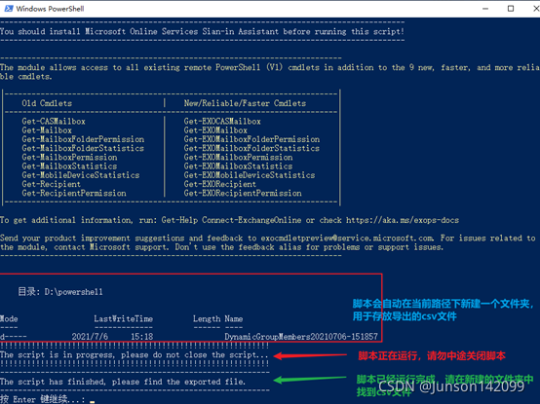Click the Name column header
The height and width of the screenshot is (404, 540).
[234, 318]
